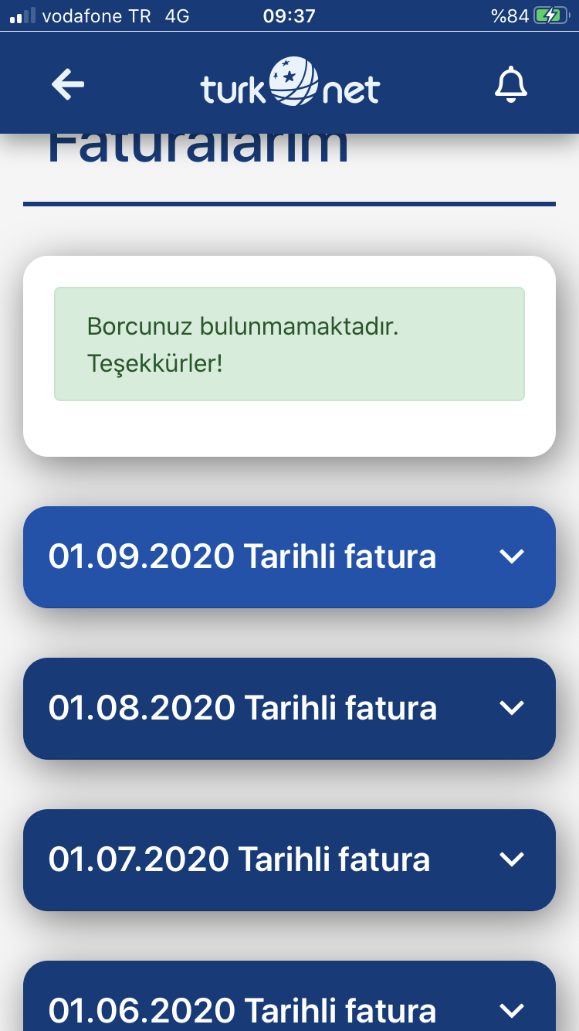This screenshot has width=579, height=1031.
Task: Select the 01.06.2020 Tarihli fatura label
Action: pos(242,1010)
